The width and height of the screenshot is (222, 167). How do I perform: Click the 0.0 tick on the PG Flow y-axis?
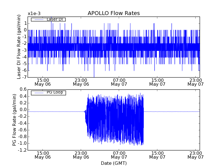[x=23, y=110]
